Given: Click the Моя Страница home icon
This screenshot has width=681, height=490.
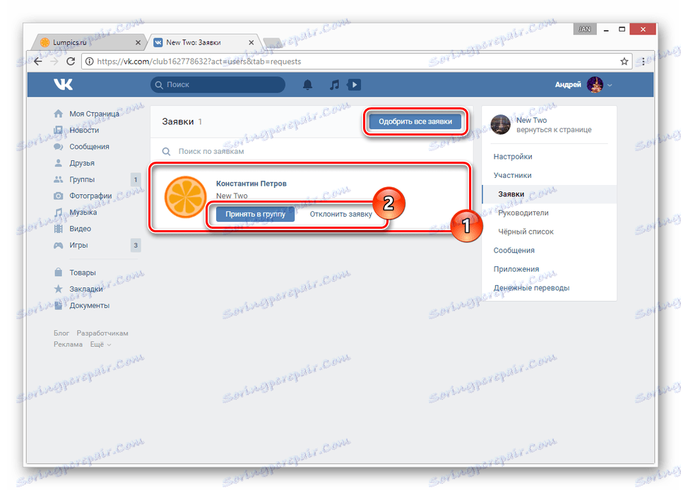Looking at the screenshot, I should pos(58,114).
